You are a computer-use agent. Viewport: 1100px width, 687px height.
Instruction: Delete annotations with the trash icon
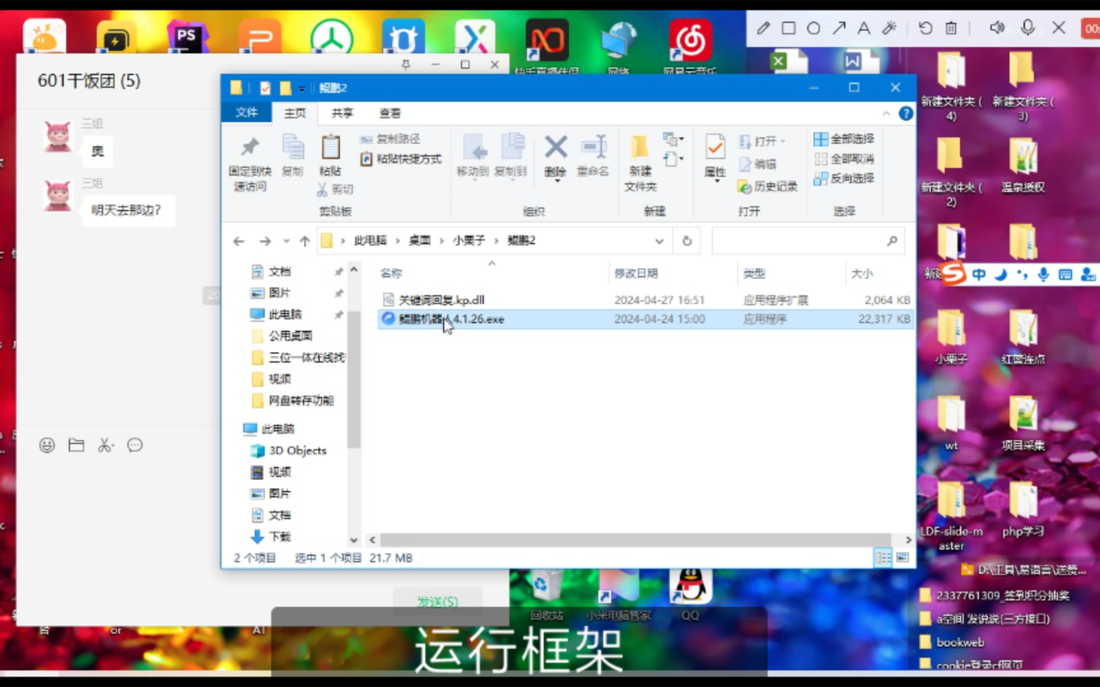[x=951, y=28]
